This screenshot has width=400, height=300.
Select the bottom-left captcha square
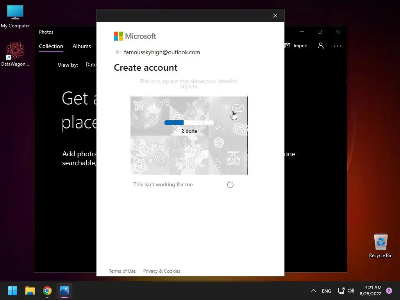[x=150, y=155]
